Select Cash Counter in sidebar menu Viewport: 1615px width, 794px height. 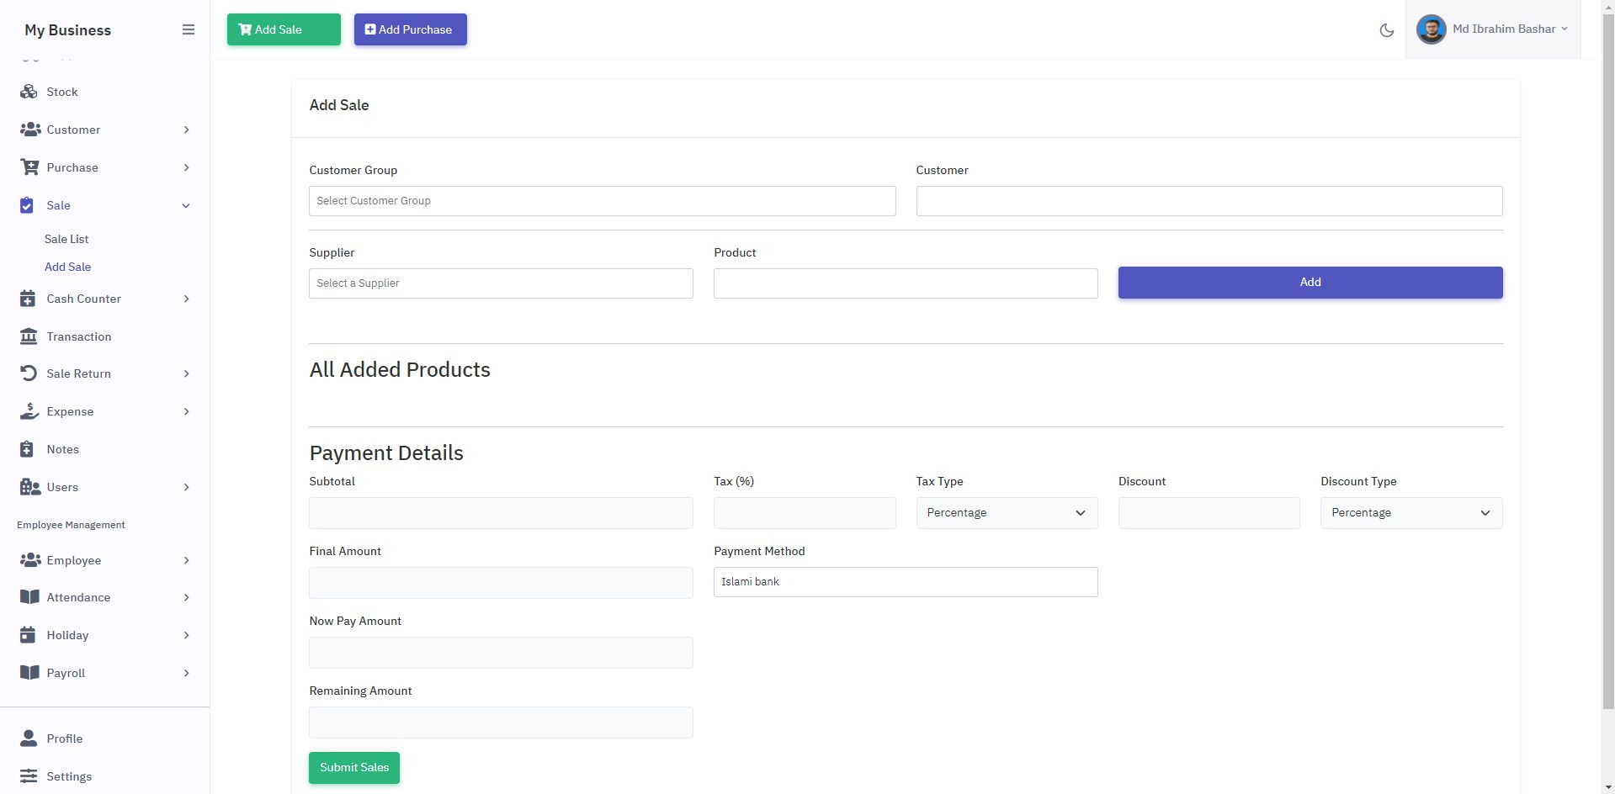(83, 299)
